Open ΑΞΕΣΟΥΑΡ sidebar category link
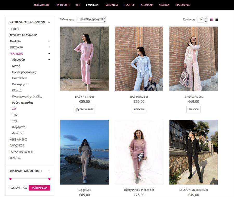The width and height of the screenshot is (234, 197). [x=16, y=48]
